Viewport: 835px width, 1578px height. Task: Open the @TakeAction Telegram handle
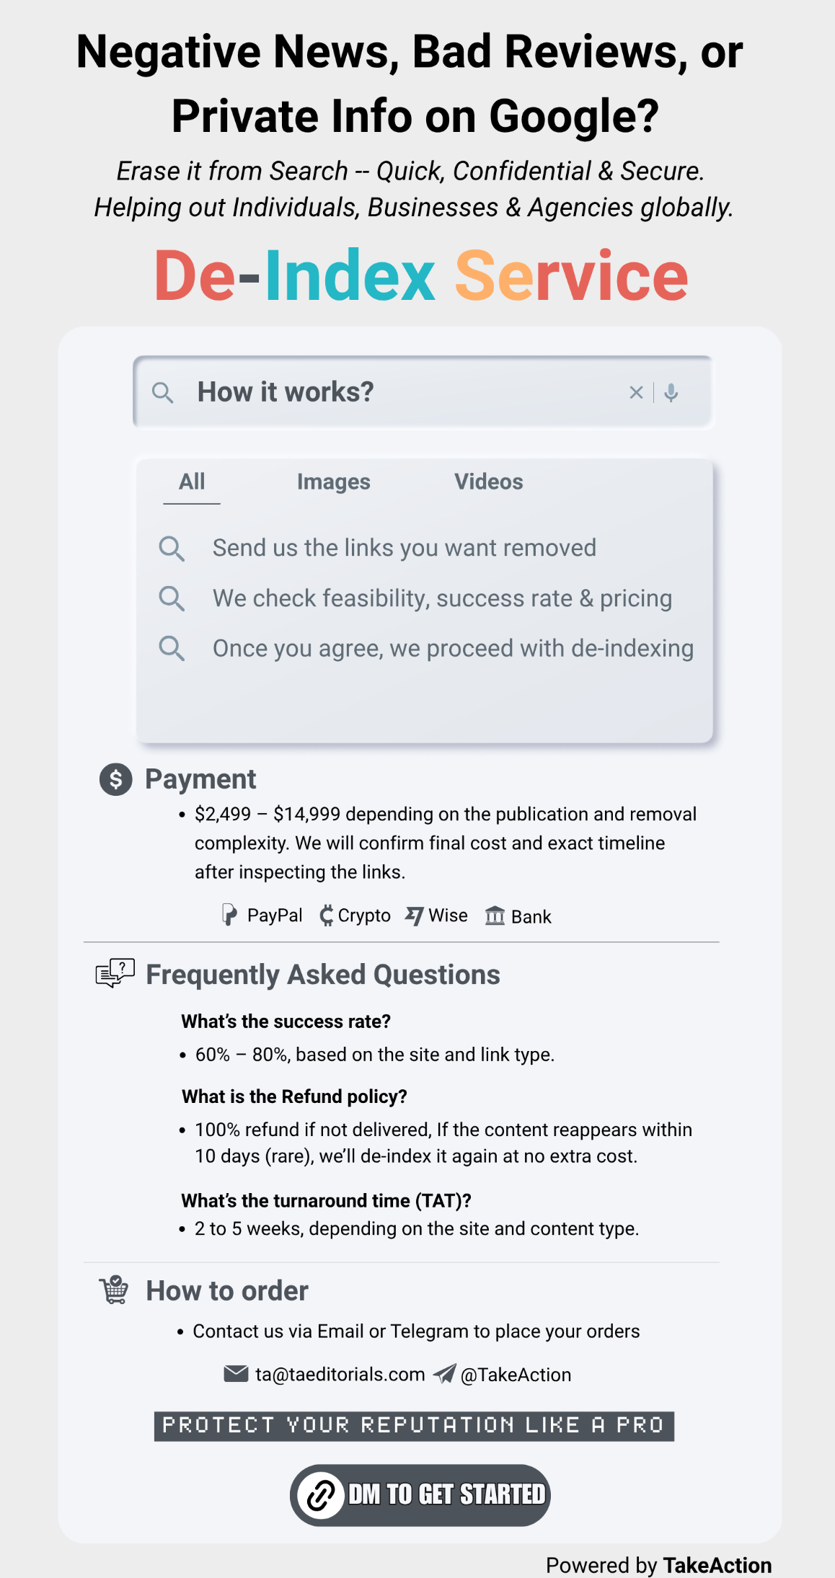(x=516, y=1375)
